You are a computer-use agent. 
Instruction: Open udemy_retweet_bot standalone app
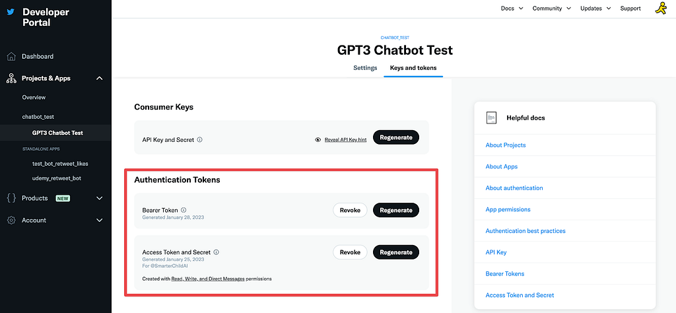tap(57, 178)
